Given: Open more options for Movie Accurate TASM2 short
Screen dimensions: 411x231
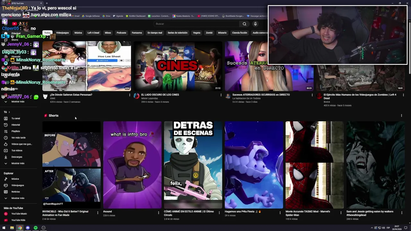Looking at the screenshot, I should tap(341, 213).
